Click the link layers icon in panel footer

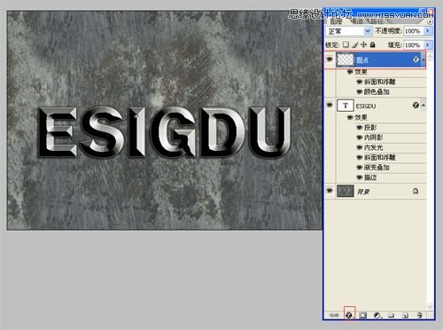[334, 316]
